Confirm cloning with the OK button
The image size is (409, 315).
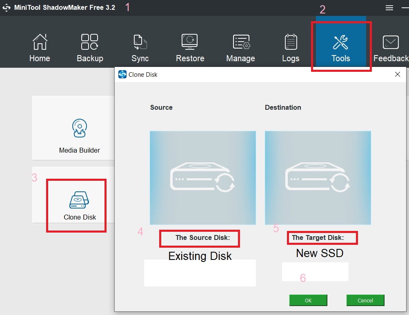(308, 300)
